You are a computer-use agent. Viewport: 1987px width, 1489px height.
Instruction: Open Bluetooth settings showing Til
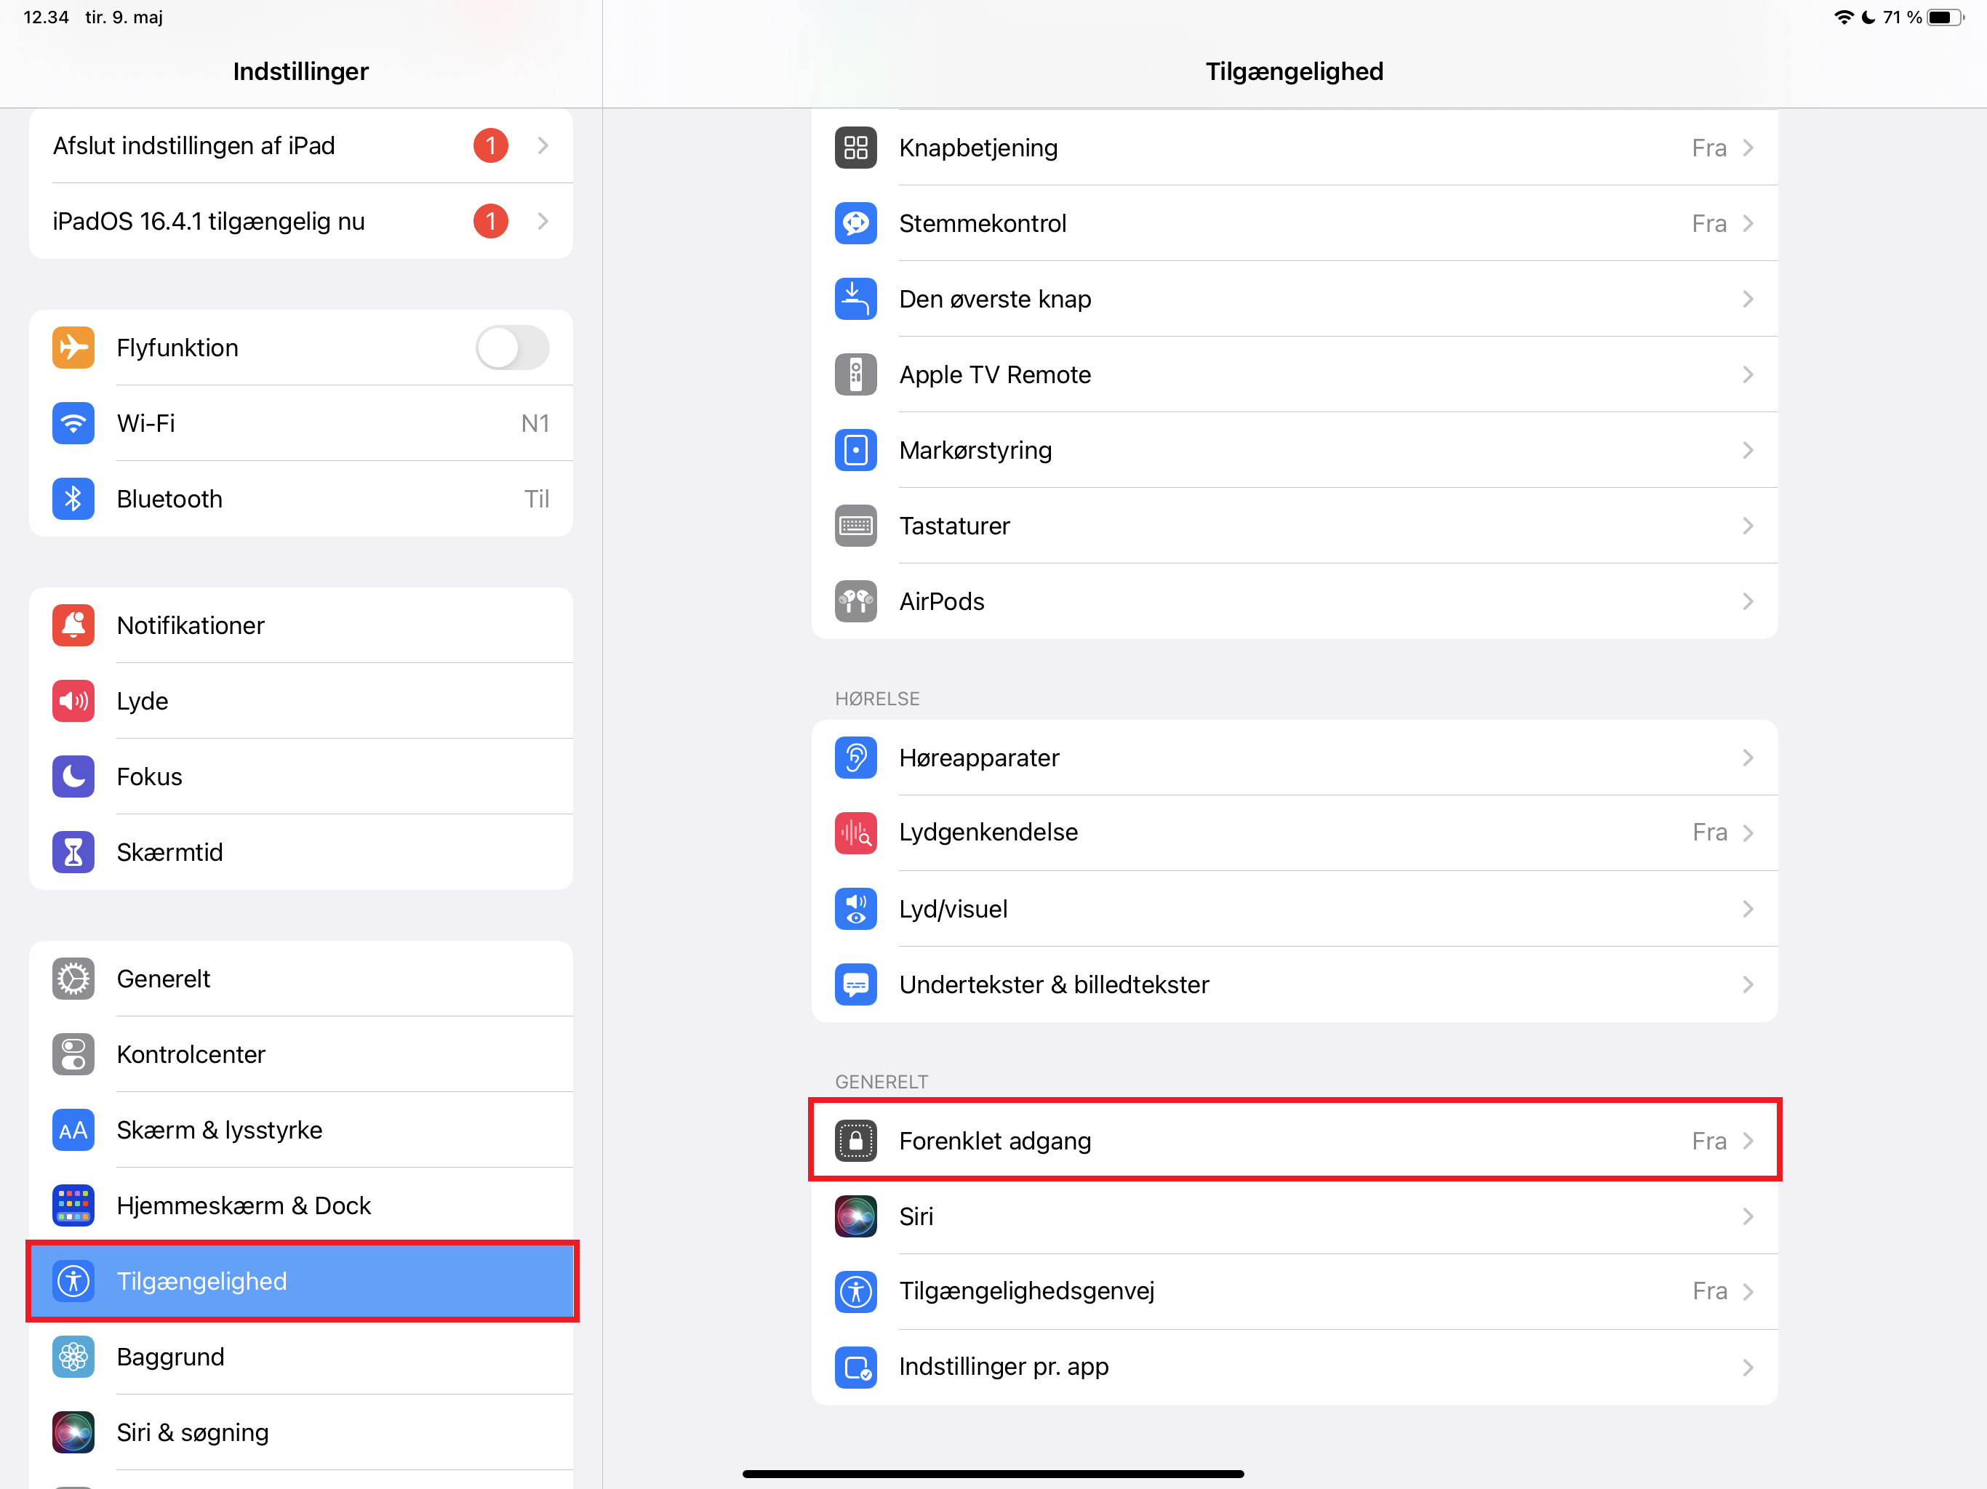(x=301, y=499)
